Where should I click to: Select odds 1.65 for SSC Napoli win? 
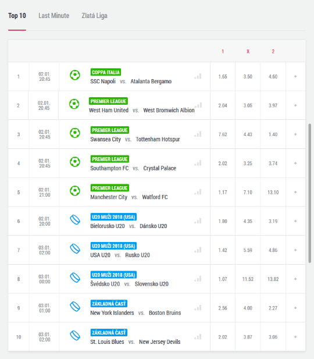223,76
